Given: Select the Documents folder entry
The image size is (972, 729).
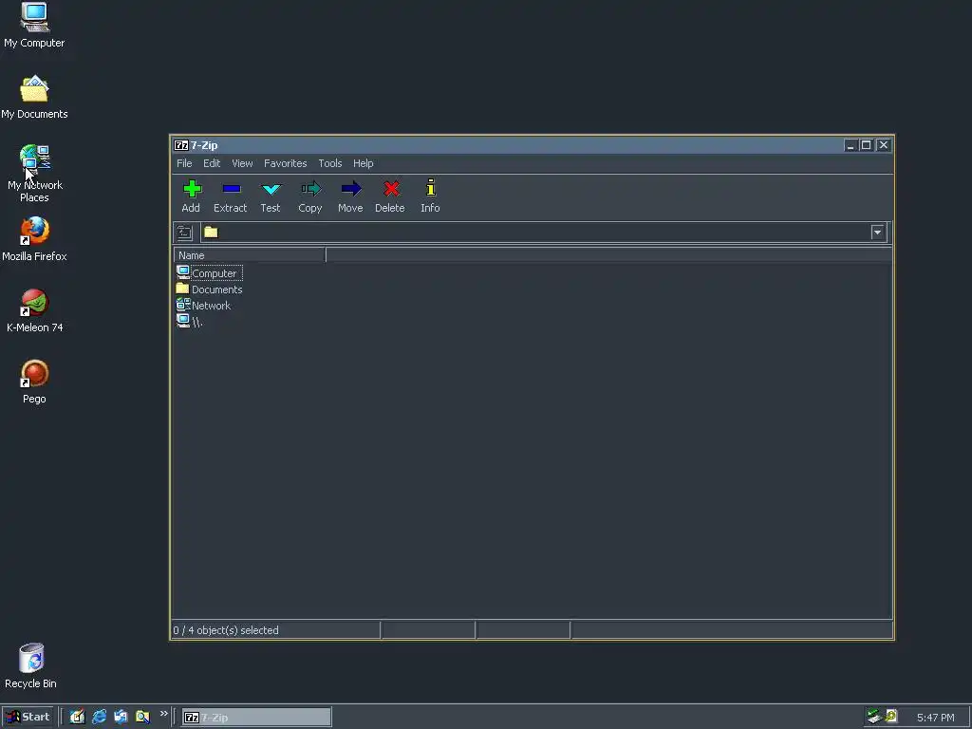Looking at the screenshot, I should pyautogui.click(x=209, y=290).
